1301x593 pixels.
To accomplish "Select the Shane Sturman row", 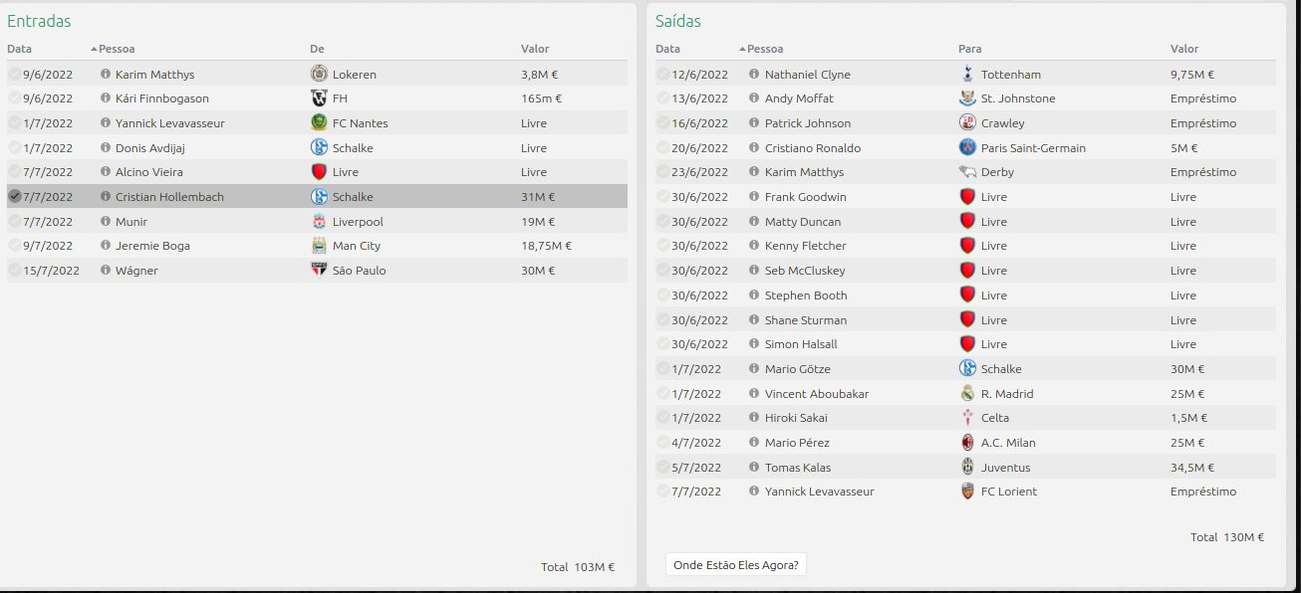I will [965, 320].
